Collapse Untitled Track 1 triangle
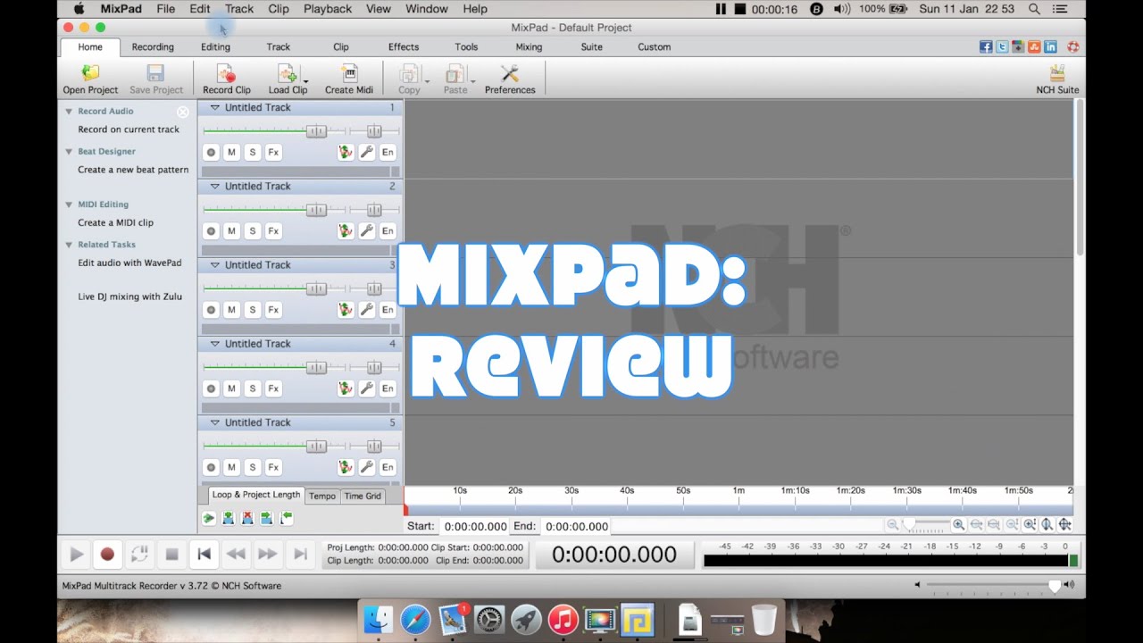The image size is (1143, 643). (214, 108)
